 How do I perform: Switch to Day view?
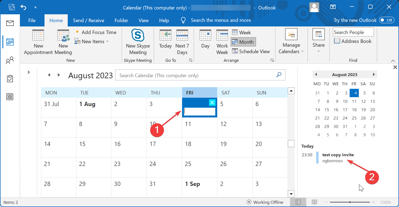click(205, 39)
